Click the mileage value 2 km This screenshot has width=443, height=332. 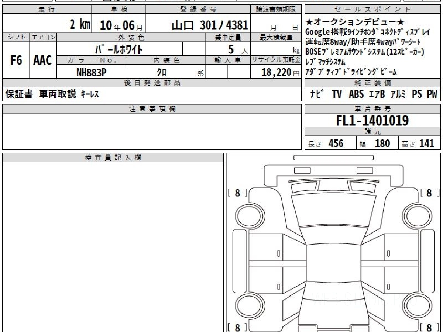click(80, 25)
